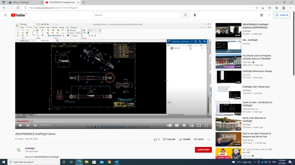Image resolution: width=295 pixels, height=165 pixels.
Task: Open Outlook from the taskbar
Action: (117, 162)
